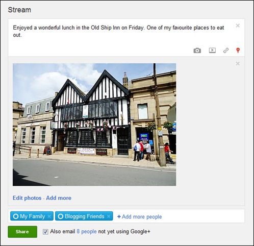The height and width of the screenshot is (246, 254).
Task: Add location using the red pin icon
Action: click(238, 51)
